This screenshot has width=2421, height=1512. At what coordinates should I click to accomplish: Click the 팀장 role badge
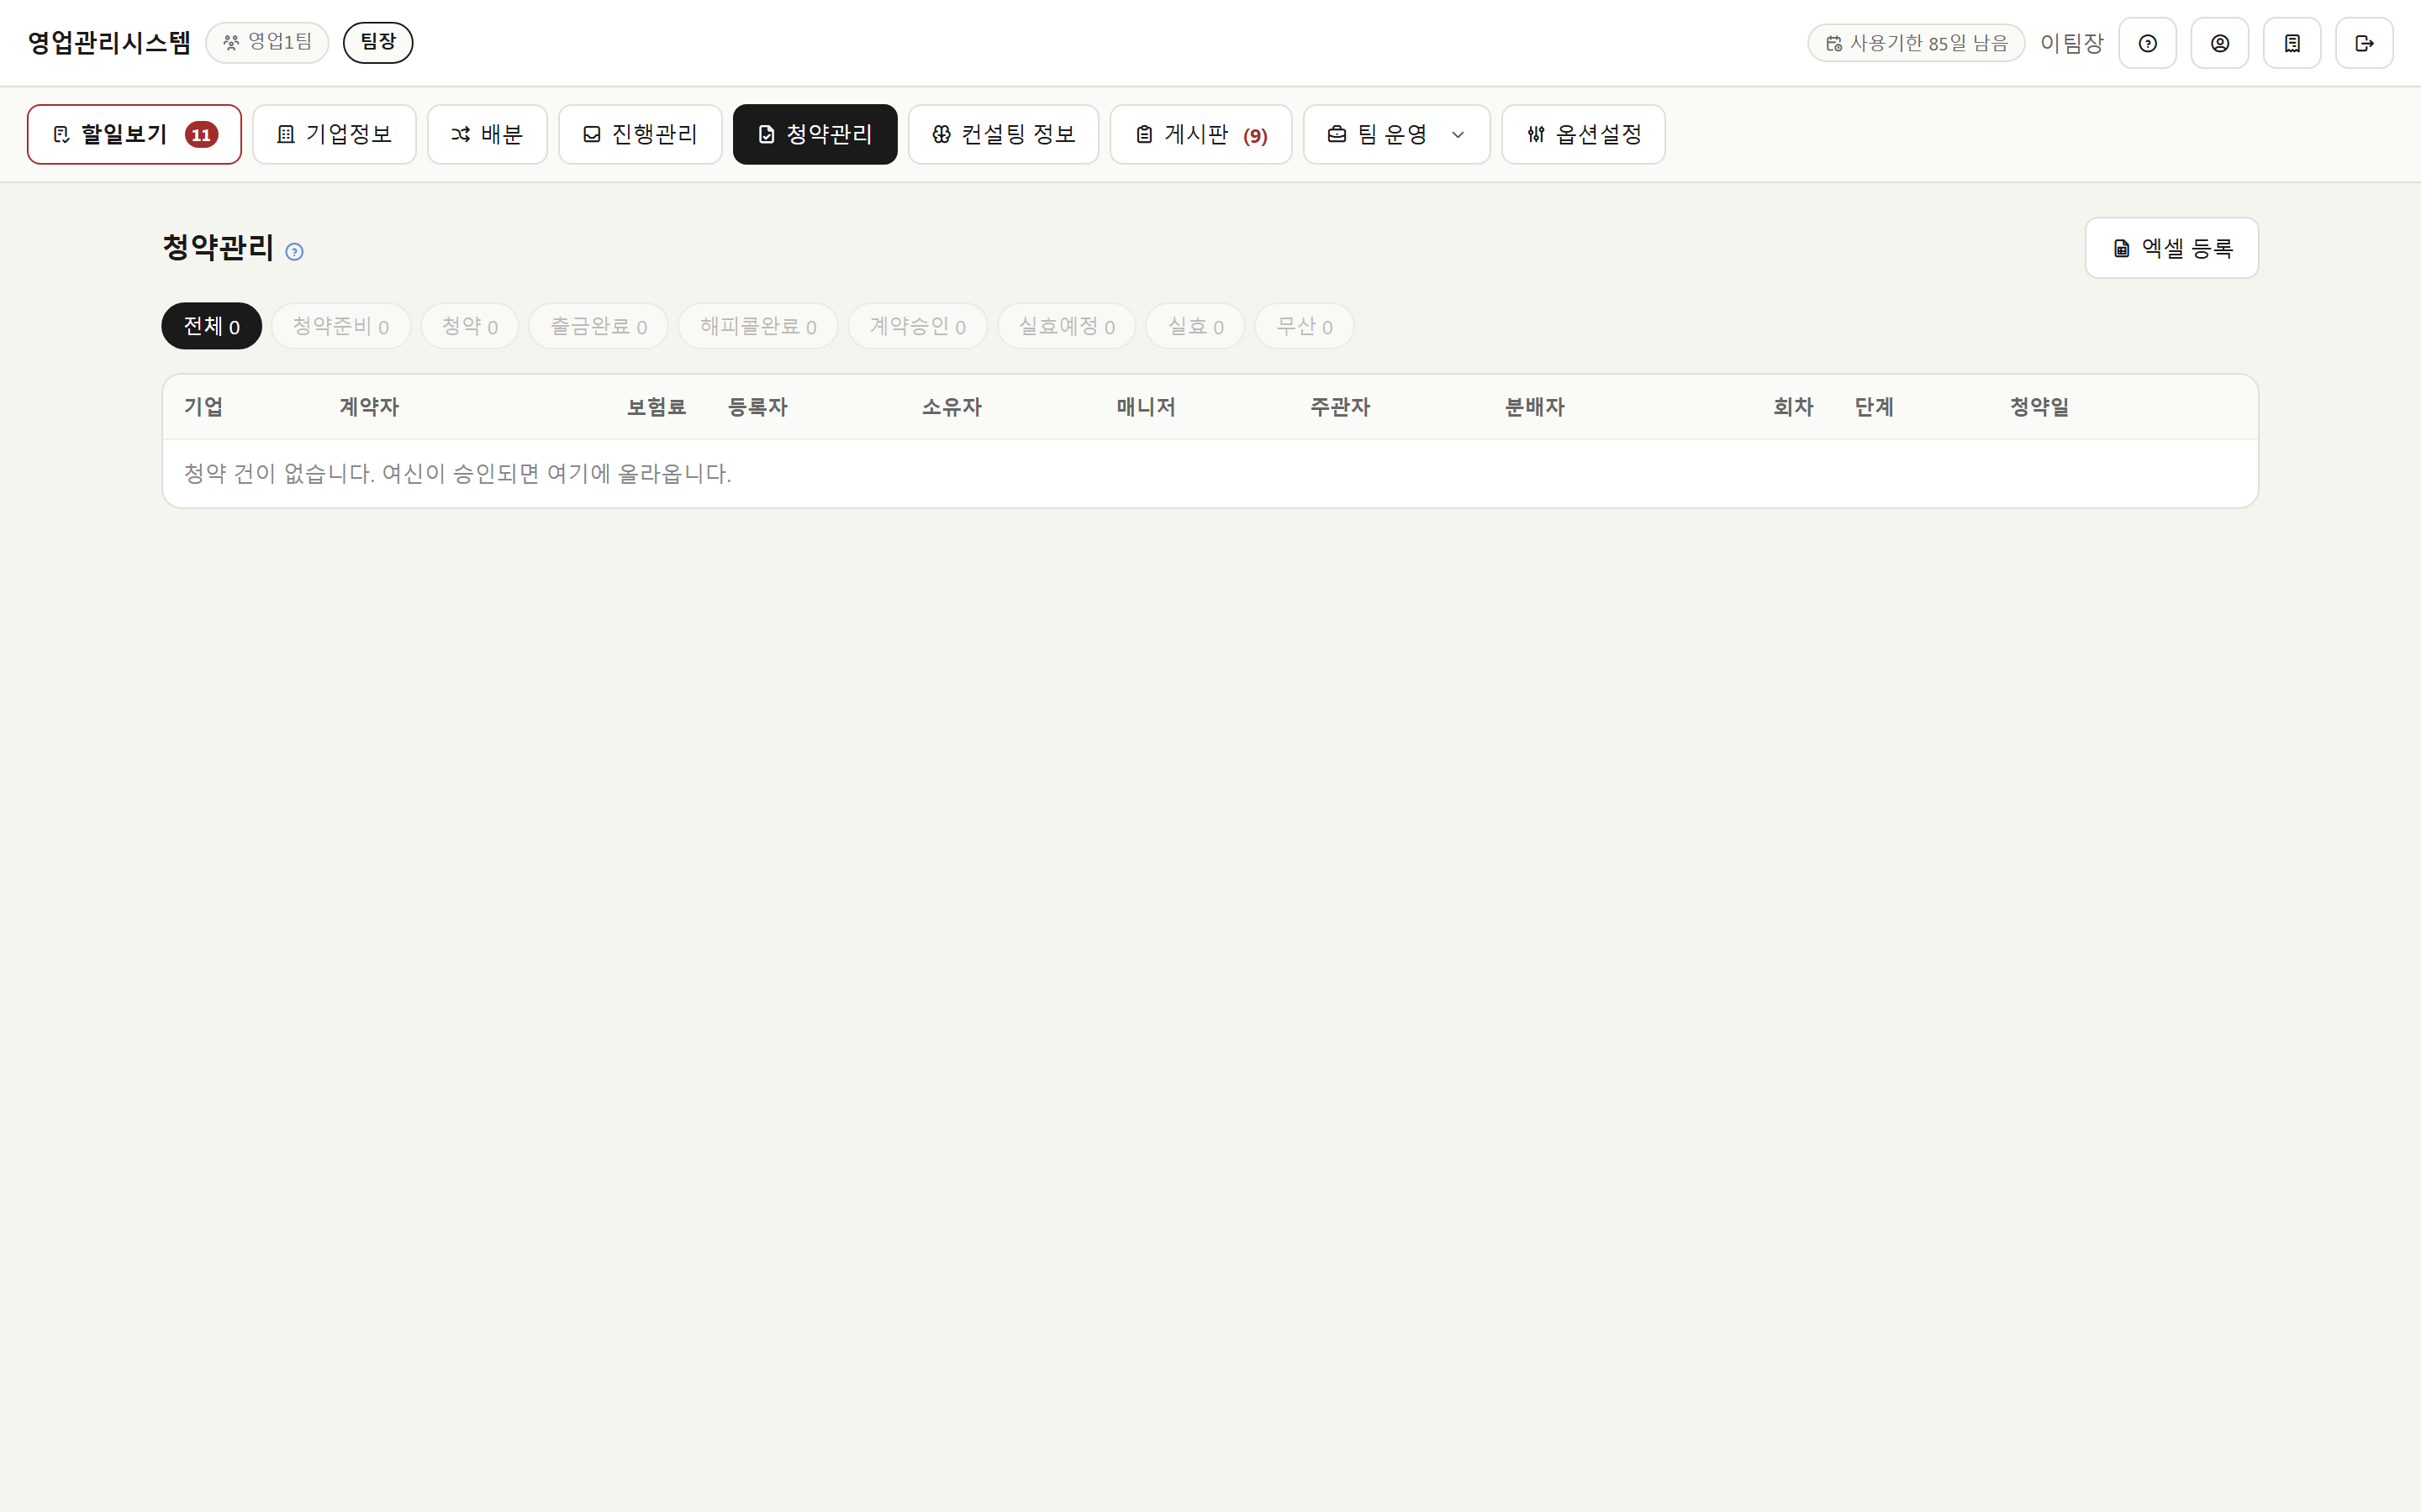[378, 42]
